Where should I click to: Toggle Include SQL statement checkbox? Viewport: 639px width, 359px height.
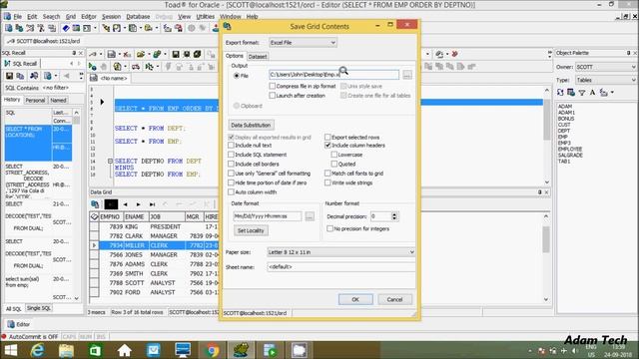click(x=231, y=155)
